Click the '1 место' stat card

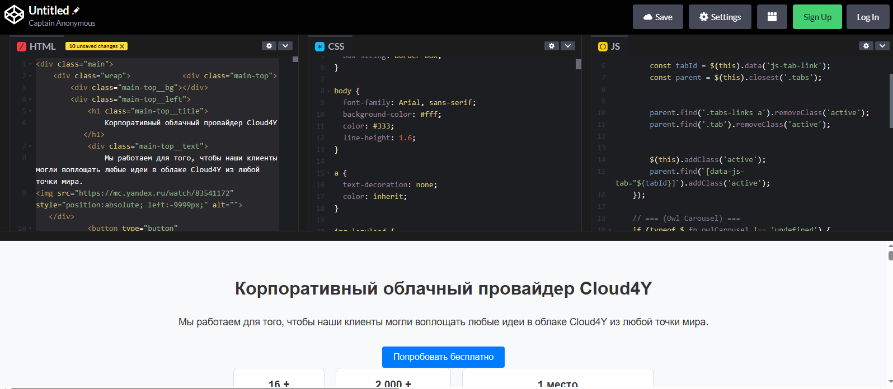pos(557,379)
